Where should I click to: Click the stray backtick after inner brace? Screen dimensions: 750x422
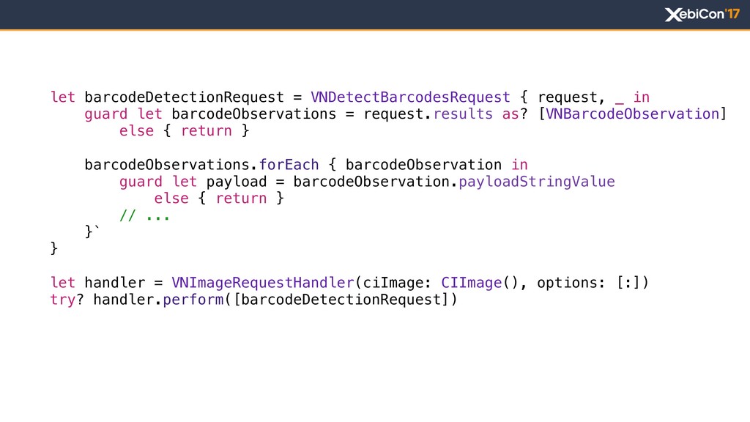97,227
